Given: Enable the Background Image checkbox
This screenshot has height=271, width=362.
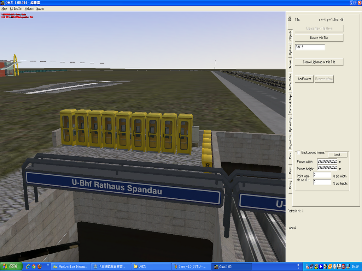Looking at the screenshot, I should [x=298, y=152].
